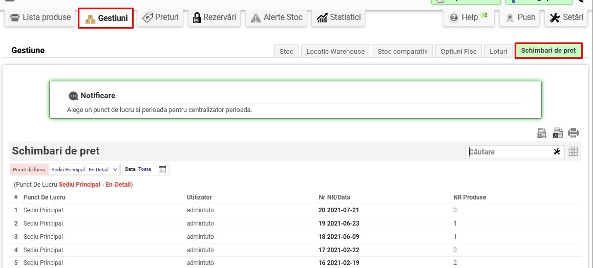Click the Schimbari de pret heading
The image size is (593, 268).
pos(56,151)
